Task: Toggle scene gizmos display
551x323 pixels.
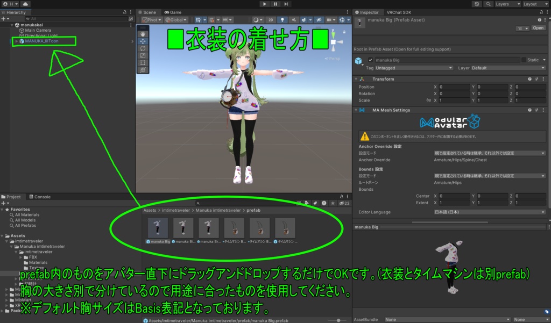Action: click(x=342, y=20)
